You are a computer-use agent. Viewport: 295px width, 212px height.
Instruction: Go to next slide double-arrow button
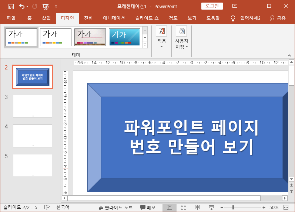[291, 192]
